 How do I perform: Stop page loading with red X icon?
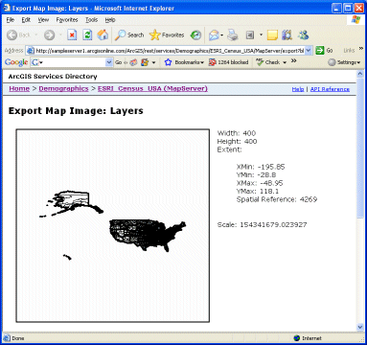pyautogui.click(x=73, y=34)
